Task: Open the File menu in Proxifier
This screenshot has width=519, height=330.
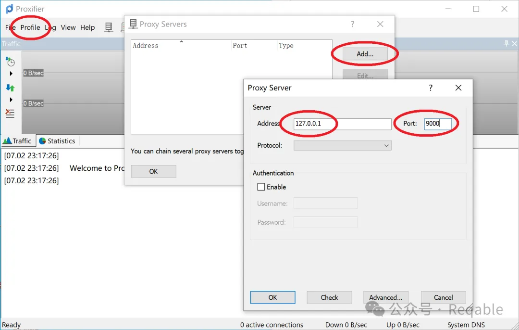Action: pos(10,27)
